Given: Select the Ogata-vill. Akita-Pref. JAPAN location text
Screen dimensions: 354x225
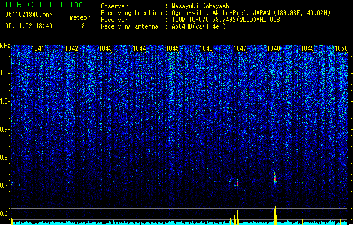Looking at the screenshot, I should (x=251, y=13).
